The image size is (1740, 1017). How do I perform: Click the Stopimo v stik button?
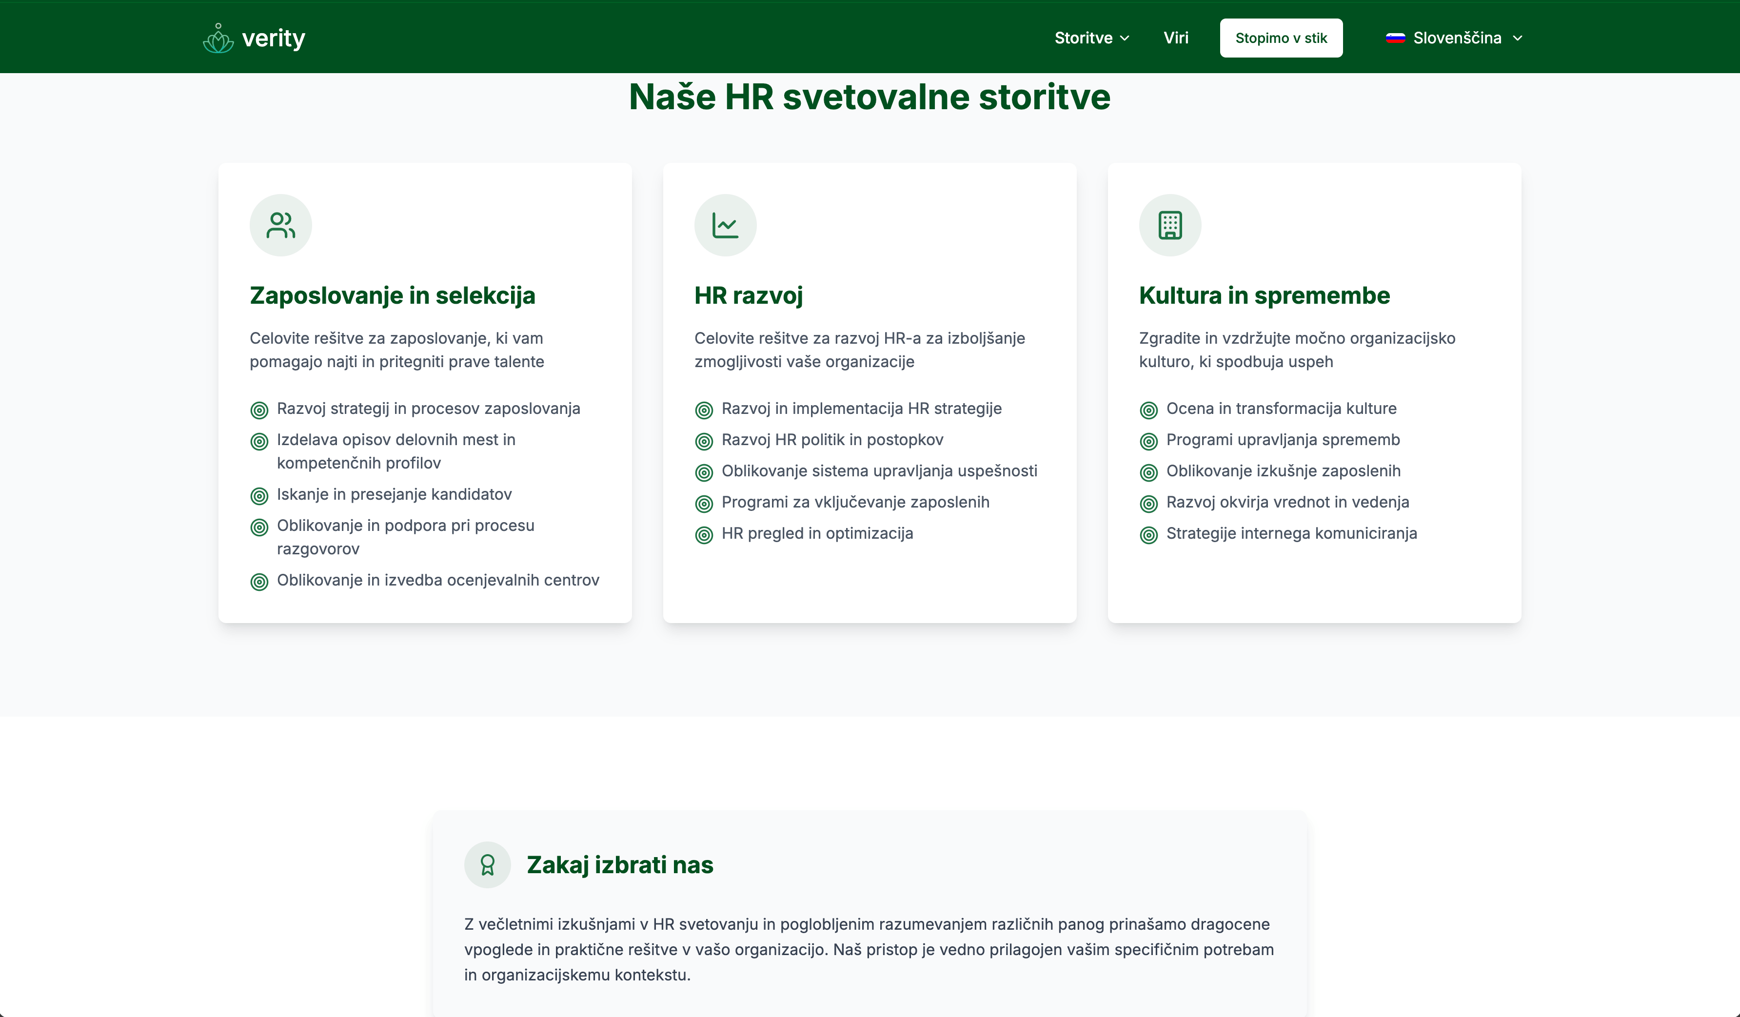point(1281,38)
